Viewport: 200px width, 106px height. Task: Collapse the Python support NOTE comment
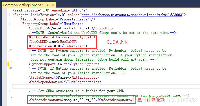(x=11, y=51)
